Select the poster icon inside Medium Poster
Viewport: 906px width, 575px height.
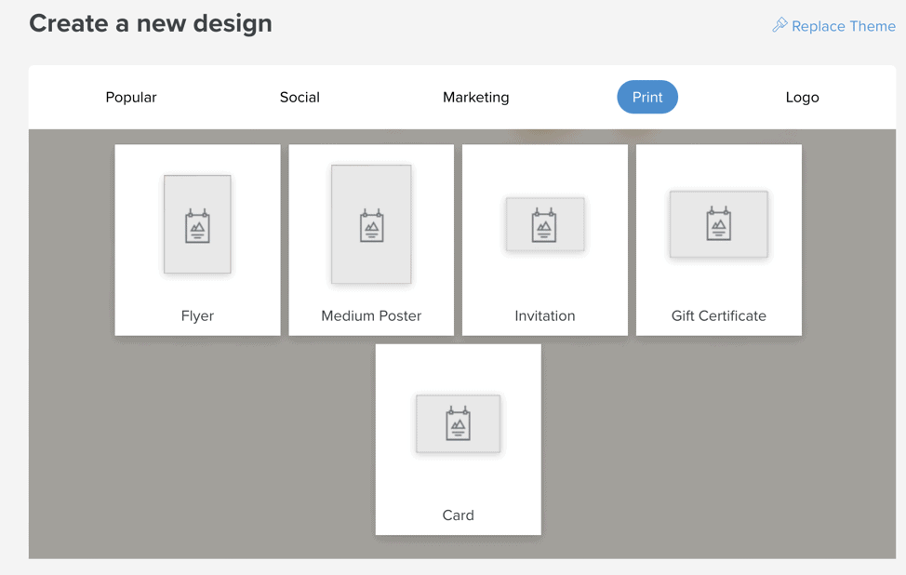tap(371, 225)
